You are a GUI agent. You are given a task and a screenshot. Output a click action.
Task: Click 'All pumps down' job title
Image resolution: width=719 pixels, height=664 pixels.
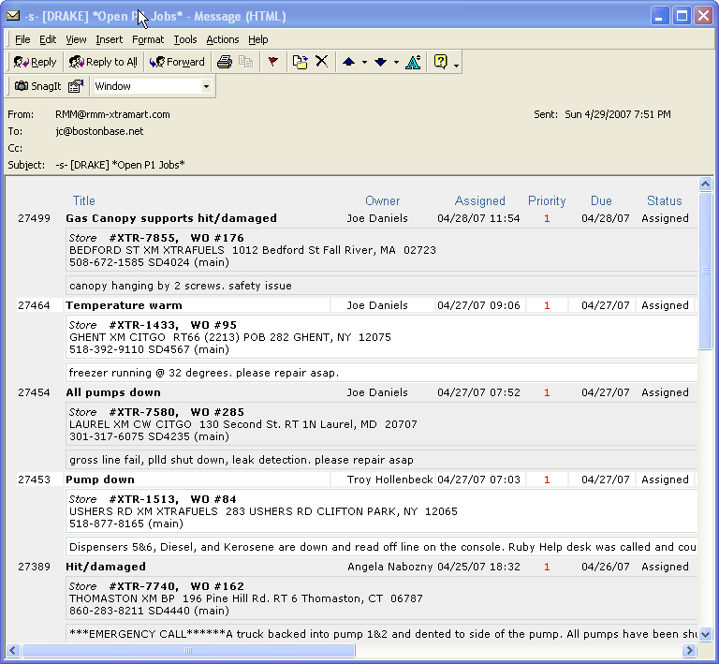113,392
